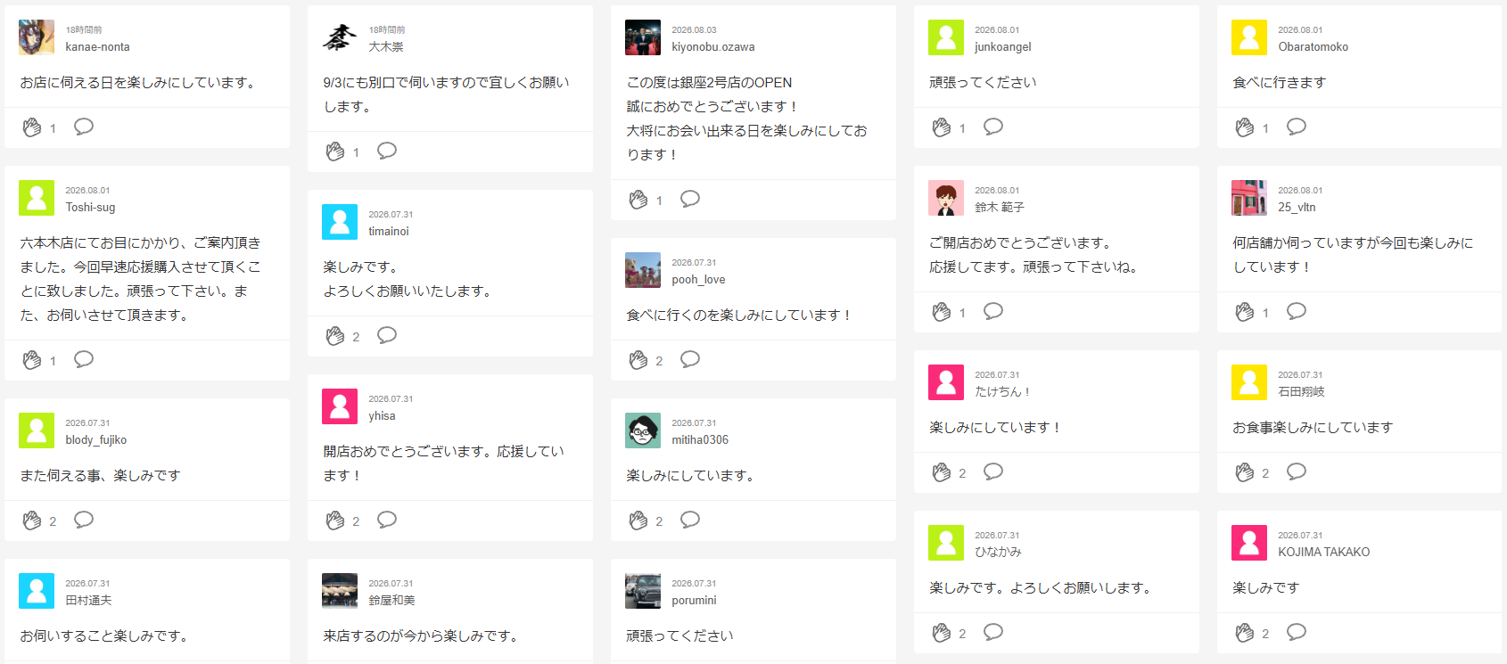Clap for Toshi-sug's comment
Image resolution: width=1507 pixels, height=664 pixels.
[x=32, y=360]
